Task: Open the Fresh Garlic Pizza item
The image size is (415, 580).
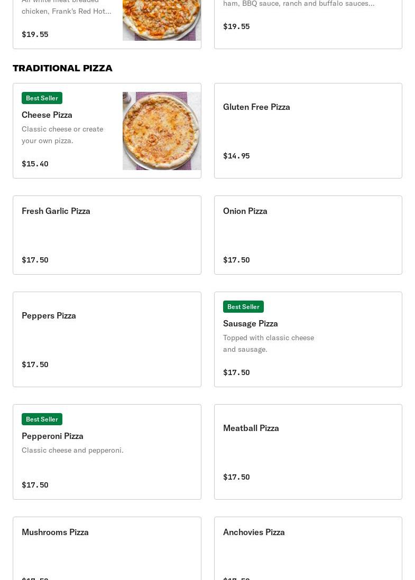Action: point(56,211)
